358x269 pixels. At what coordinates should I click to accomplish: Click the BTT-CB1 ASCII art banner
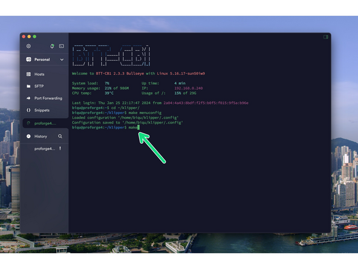point(111,56)
